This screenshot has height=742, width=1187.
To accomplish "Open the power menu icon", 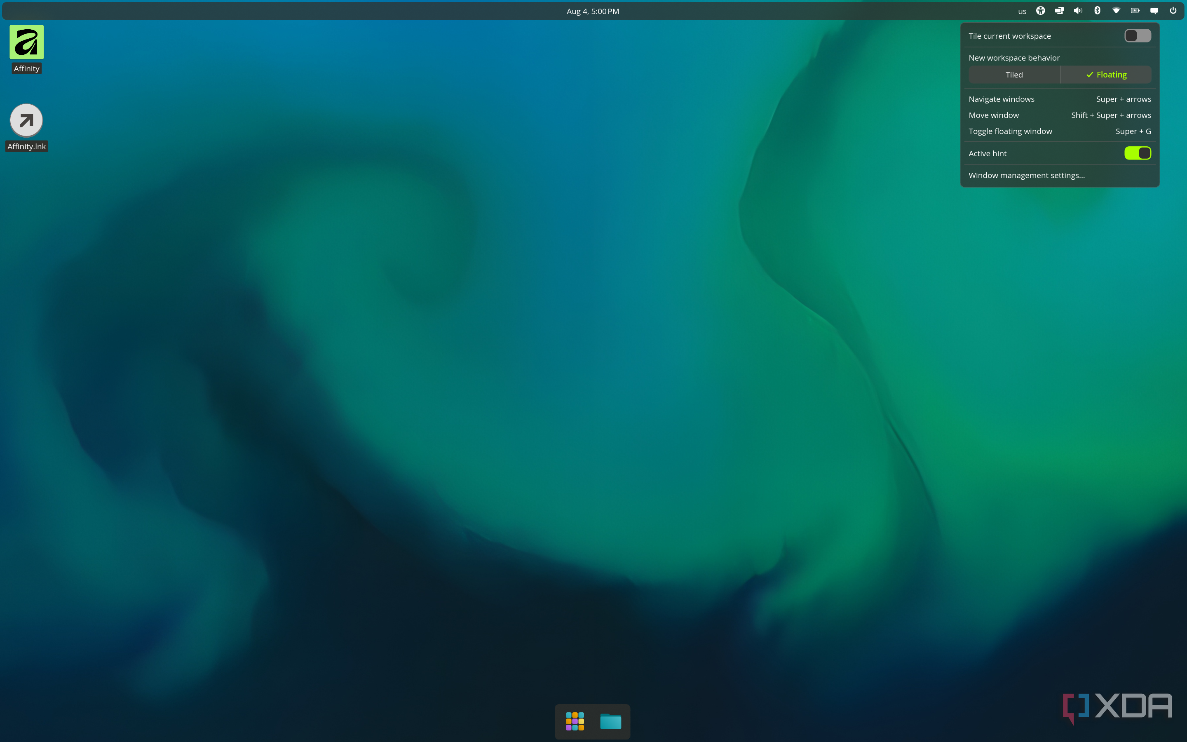I will [x=1173, y=11].
